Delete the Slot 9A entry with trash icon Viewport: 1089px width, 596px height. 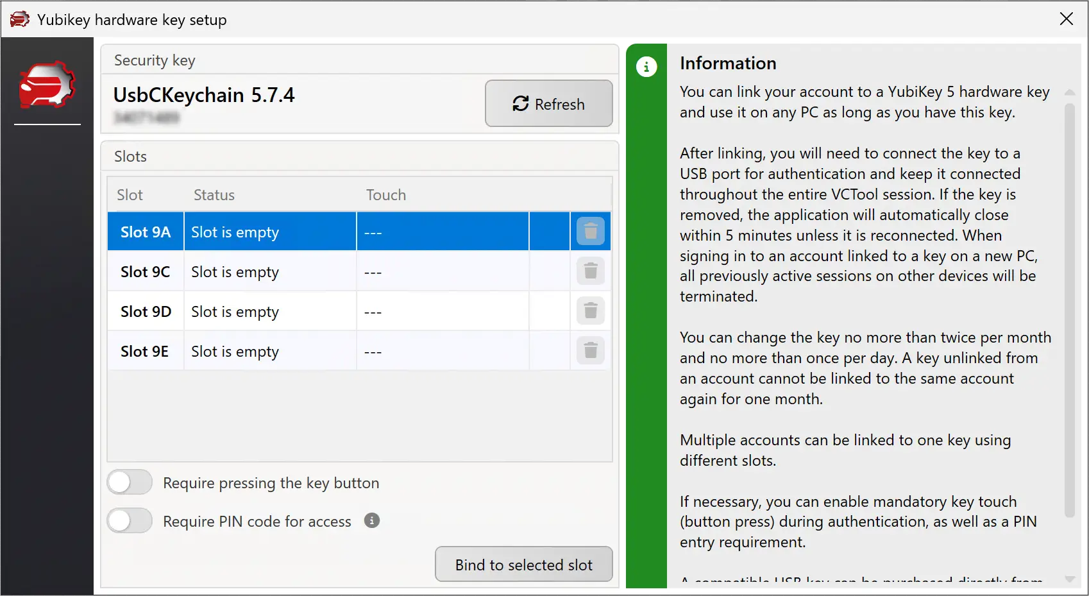(590, 232)
